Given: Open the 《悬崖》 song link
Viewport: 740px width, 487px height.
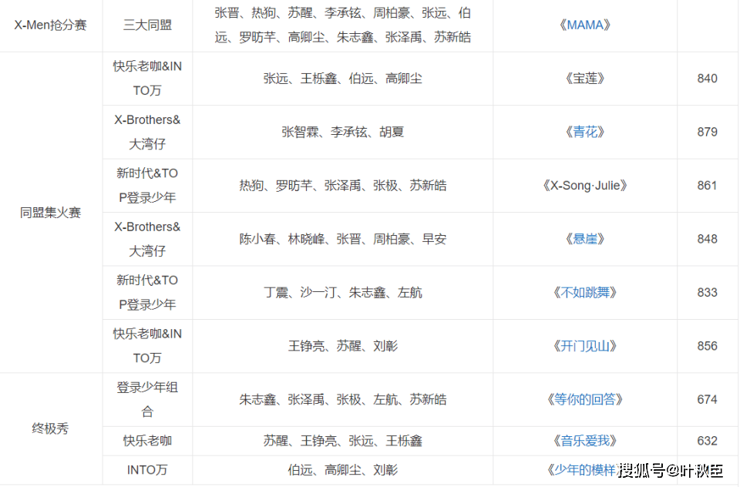Looking at the screenshot, I should point(585,239).
